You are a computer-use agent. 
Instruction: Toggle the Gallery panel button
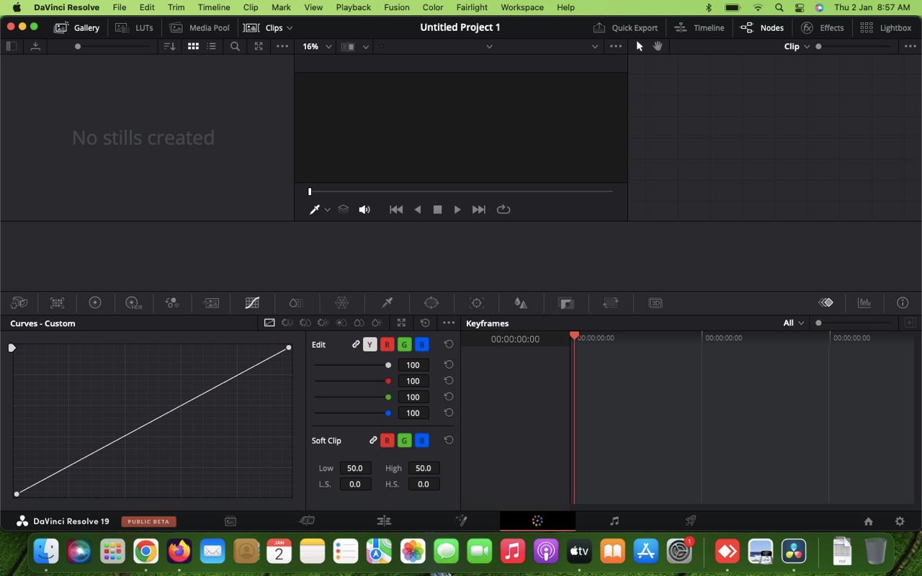pyautogui.click(x=76, y=28)
